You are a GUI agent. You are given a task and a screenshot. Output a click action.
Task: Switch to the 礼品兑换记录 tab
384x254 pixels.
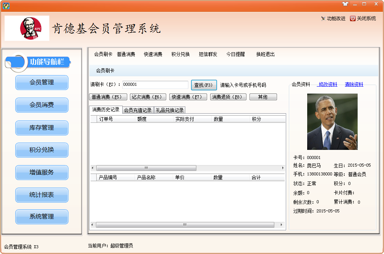pos(170,110)
